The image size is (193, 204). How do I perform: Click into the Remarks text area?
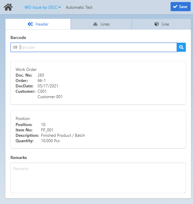pos(98,178)
